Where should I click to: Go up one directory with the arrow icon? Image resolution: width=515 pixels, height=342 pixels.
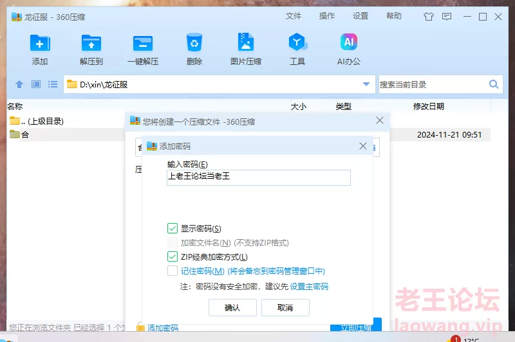pyautogui.click(x=19, y=85)
